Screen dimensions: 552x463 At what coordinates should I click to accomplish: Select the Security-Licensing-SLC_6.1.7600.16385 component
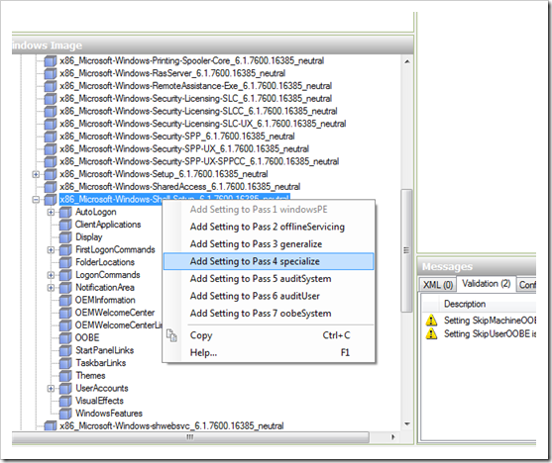click(196, 98)
